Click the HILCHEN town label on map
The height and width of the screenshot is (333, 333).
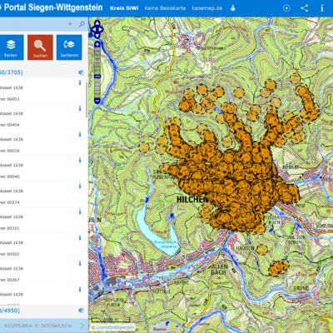(x=192, y=199)
